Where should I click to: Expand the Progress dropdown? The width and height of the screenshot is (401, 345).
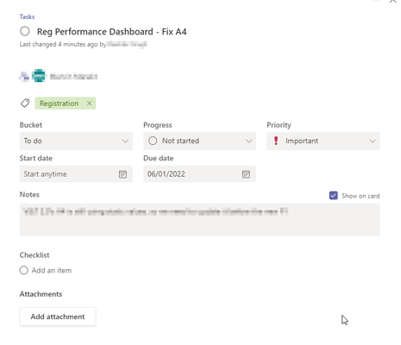coord(199,141)
